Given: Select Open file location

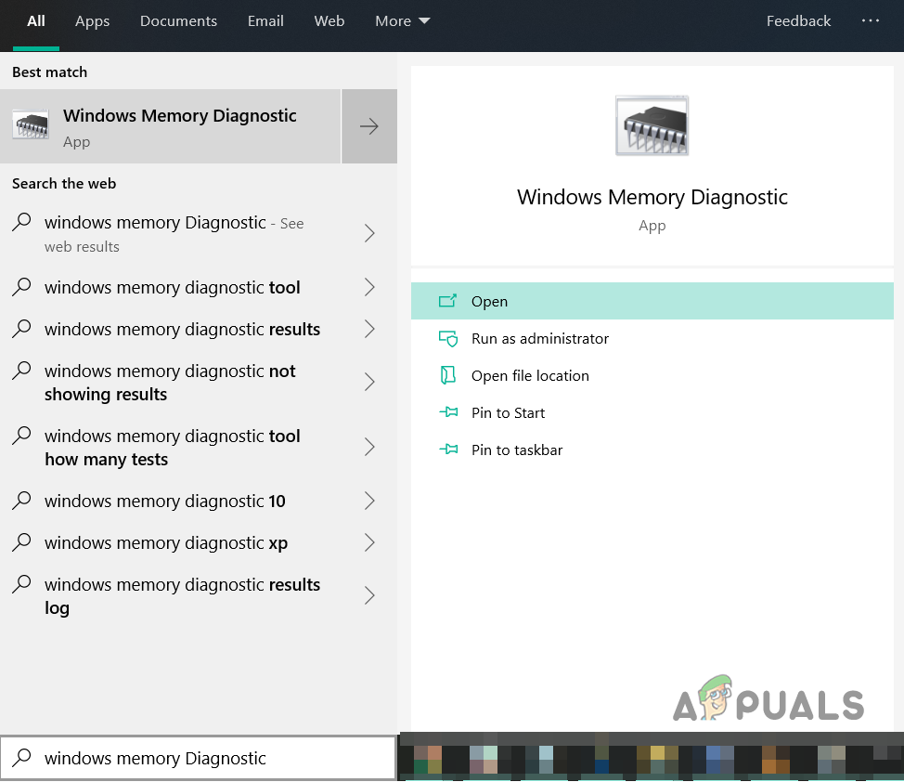Looking at the screenshot, I should point(652,376).
